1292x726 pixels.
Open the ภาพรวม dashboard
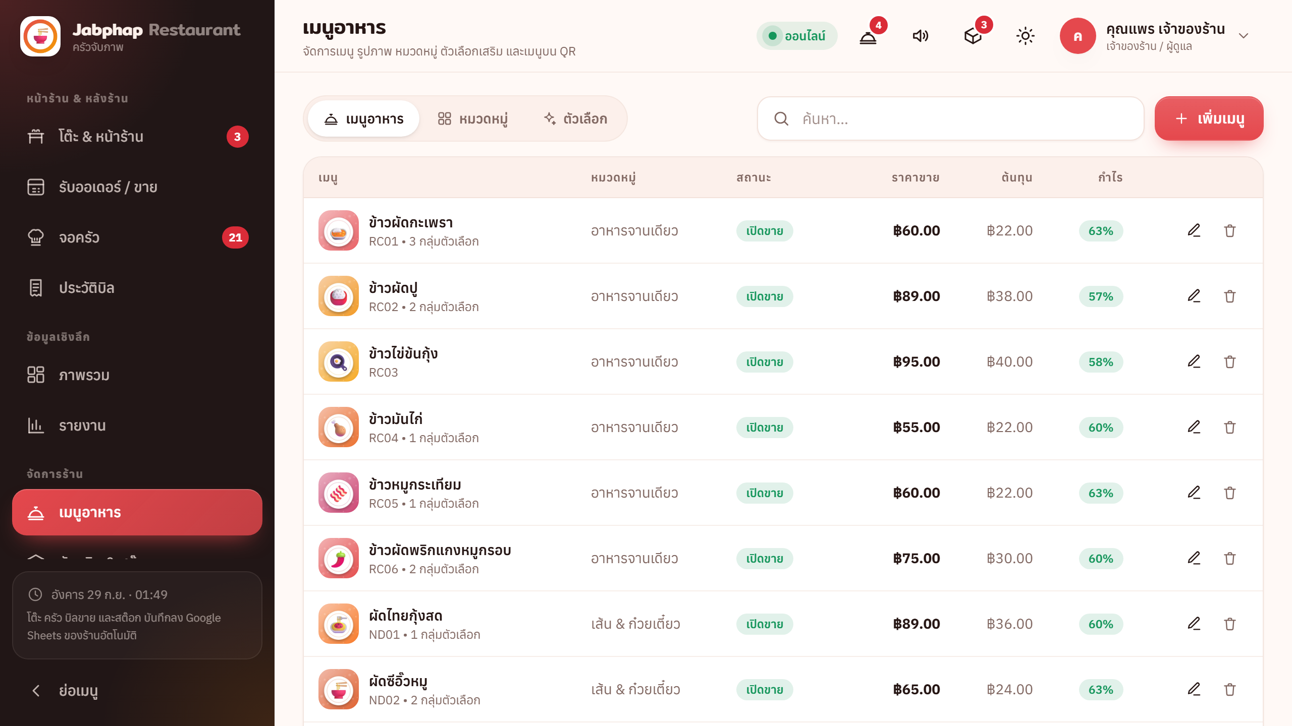pos(137,375)
